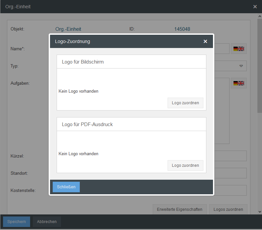
Task: Click the scrollbar up arrow
Action: (259, 16)
